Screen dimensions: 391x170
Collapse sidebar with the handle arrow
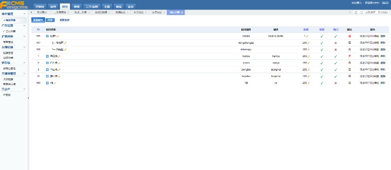[x=28, y=98]
